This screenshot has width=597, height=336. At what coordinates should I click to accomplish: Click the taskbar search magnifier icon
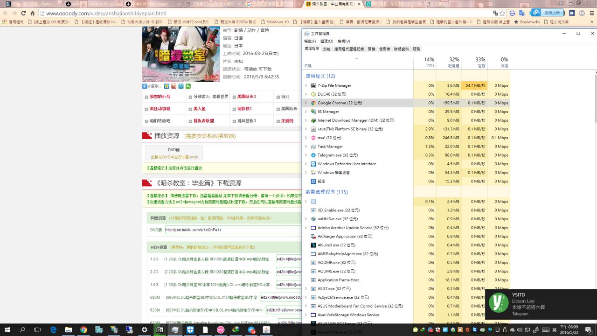(x=22, y=330)
